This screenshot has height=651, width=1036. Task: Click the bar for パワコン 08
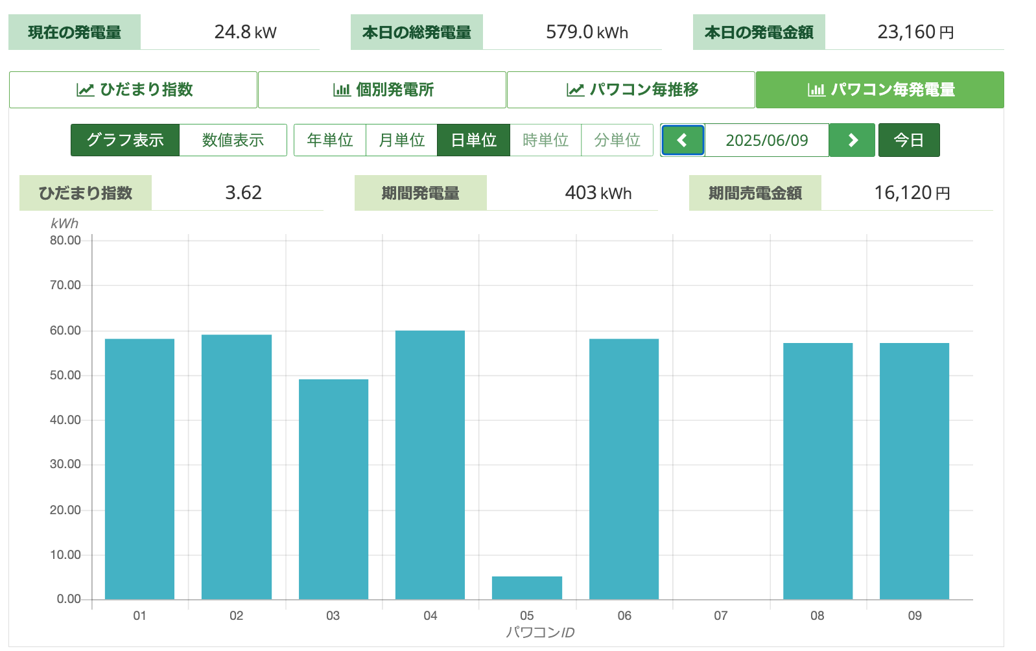click(x=818, y=471)
